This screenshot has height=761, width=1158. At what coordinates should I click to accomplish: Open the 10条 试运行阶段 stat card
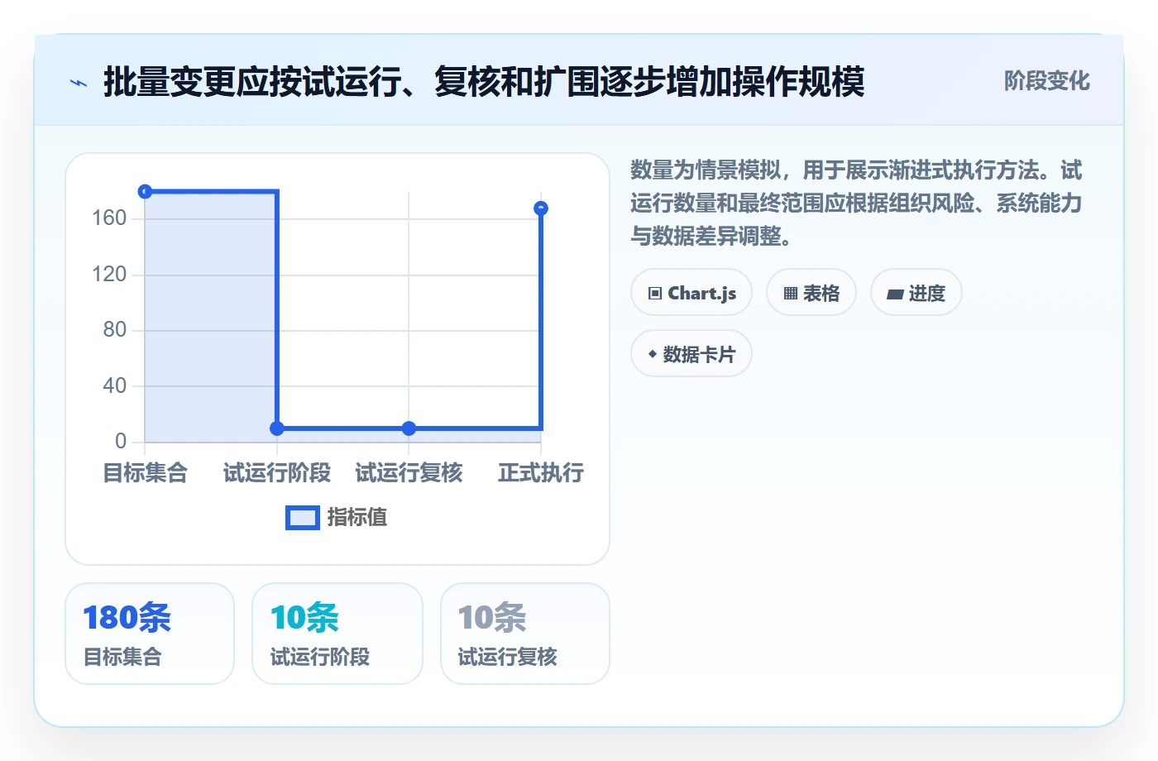pyautogui.click(x=337, y=634)
